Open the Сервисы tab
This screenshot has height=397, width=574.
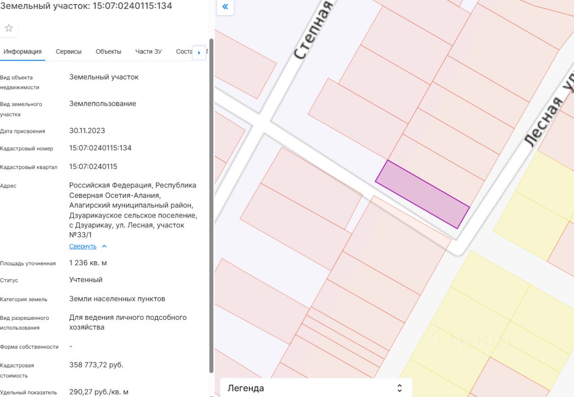point(69,52)
